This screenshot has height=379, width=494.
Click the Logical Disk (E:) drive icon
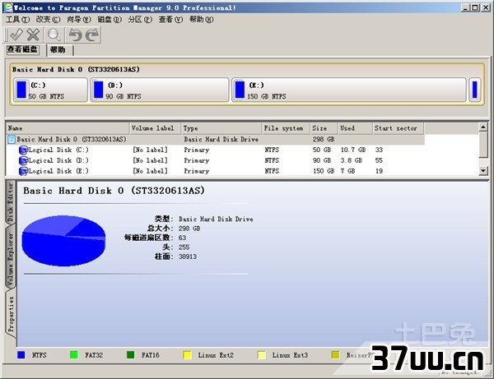point(23,172)
